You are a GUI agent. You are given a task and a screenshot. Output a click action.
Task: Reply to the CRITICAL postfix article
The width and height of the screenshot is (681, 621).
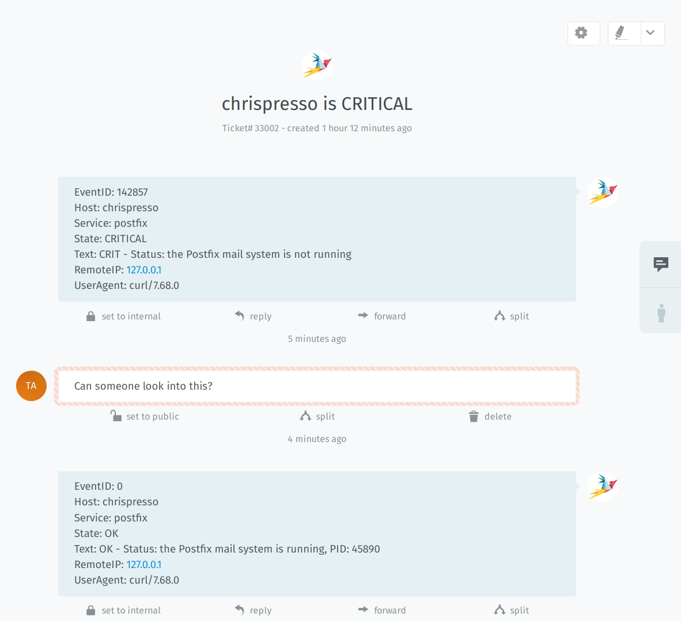pyautogui.click(x=253, y=317)
